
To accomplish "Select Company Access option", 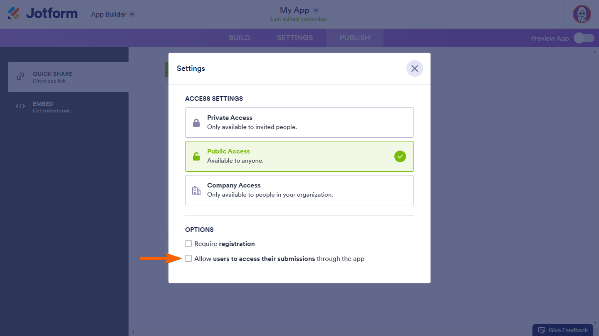I will pos(299,190).
